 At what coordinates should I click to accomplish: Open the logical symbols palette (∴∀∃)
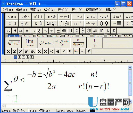coord(78,17)
